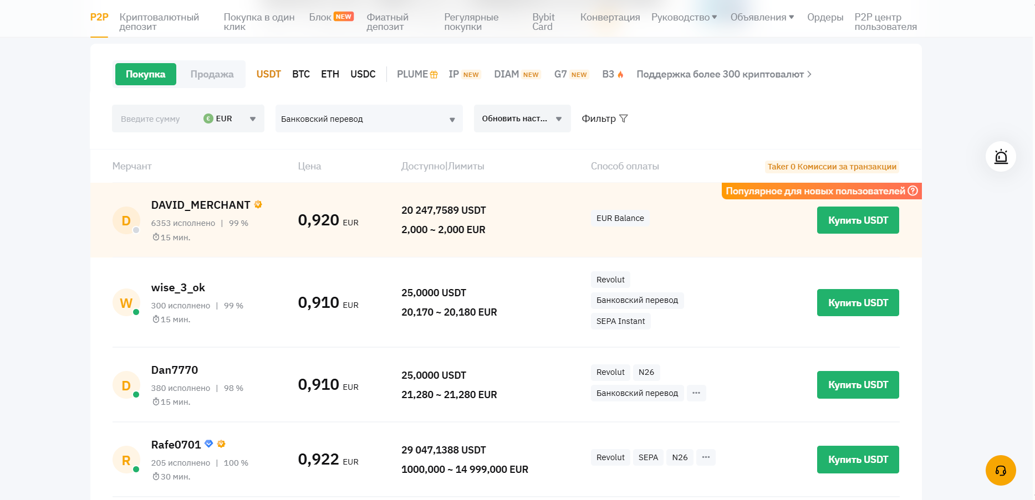Open the refresh settings dropdown
The height and width of the screenshot is (500, 1035).
coord(522,118)
